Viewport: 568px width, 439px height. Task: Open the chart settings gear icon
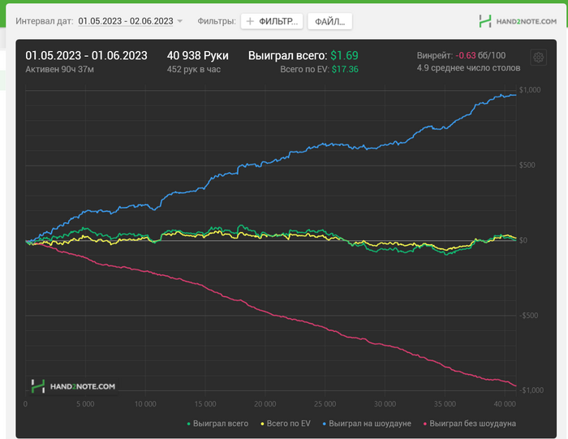(538, 58)
